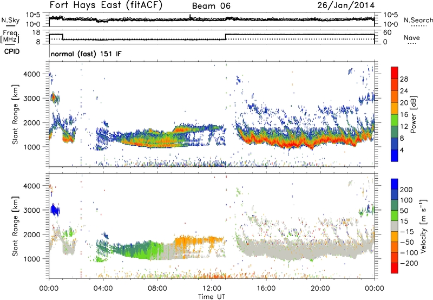Screen dimensions: 433x300
Task: Click the '200' tick on Velocity colorbar
Action: (406, 190)
